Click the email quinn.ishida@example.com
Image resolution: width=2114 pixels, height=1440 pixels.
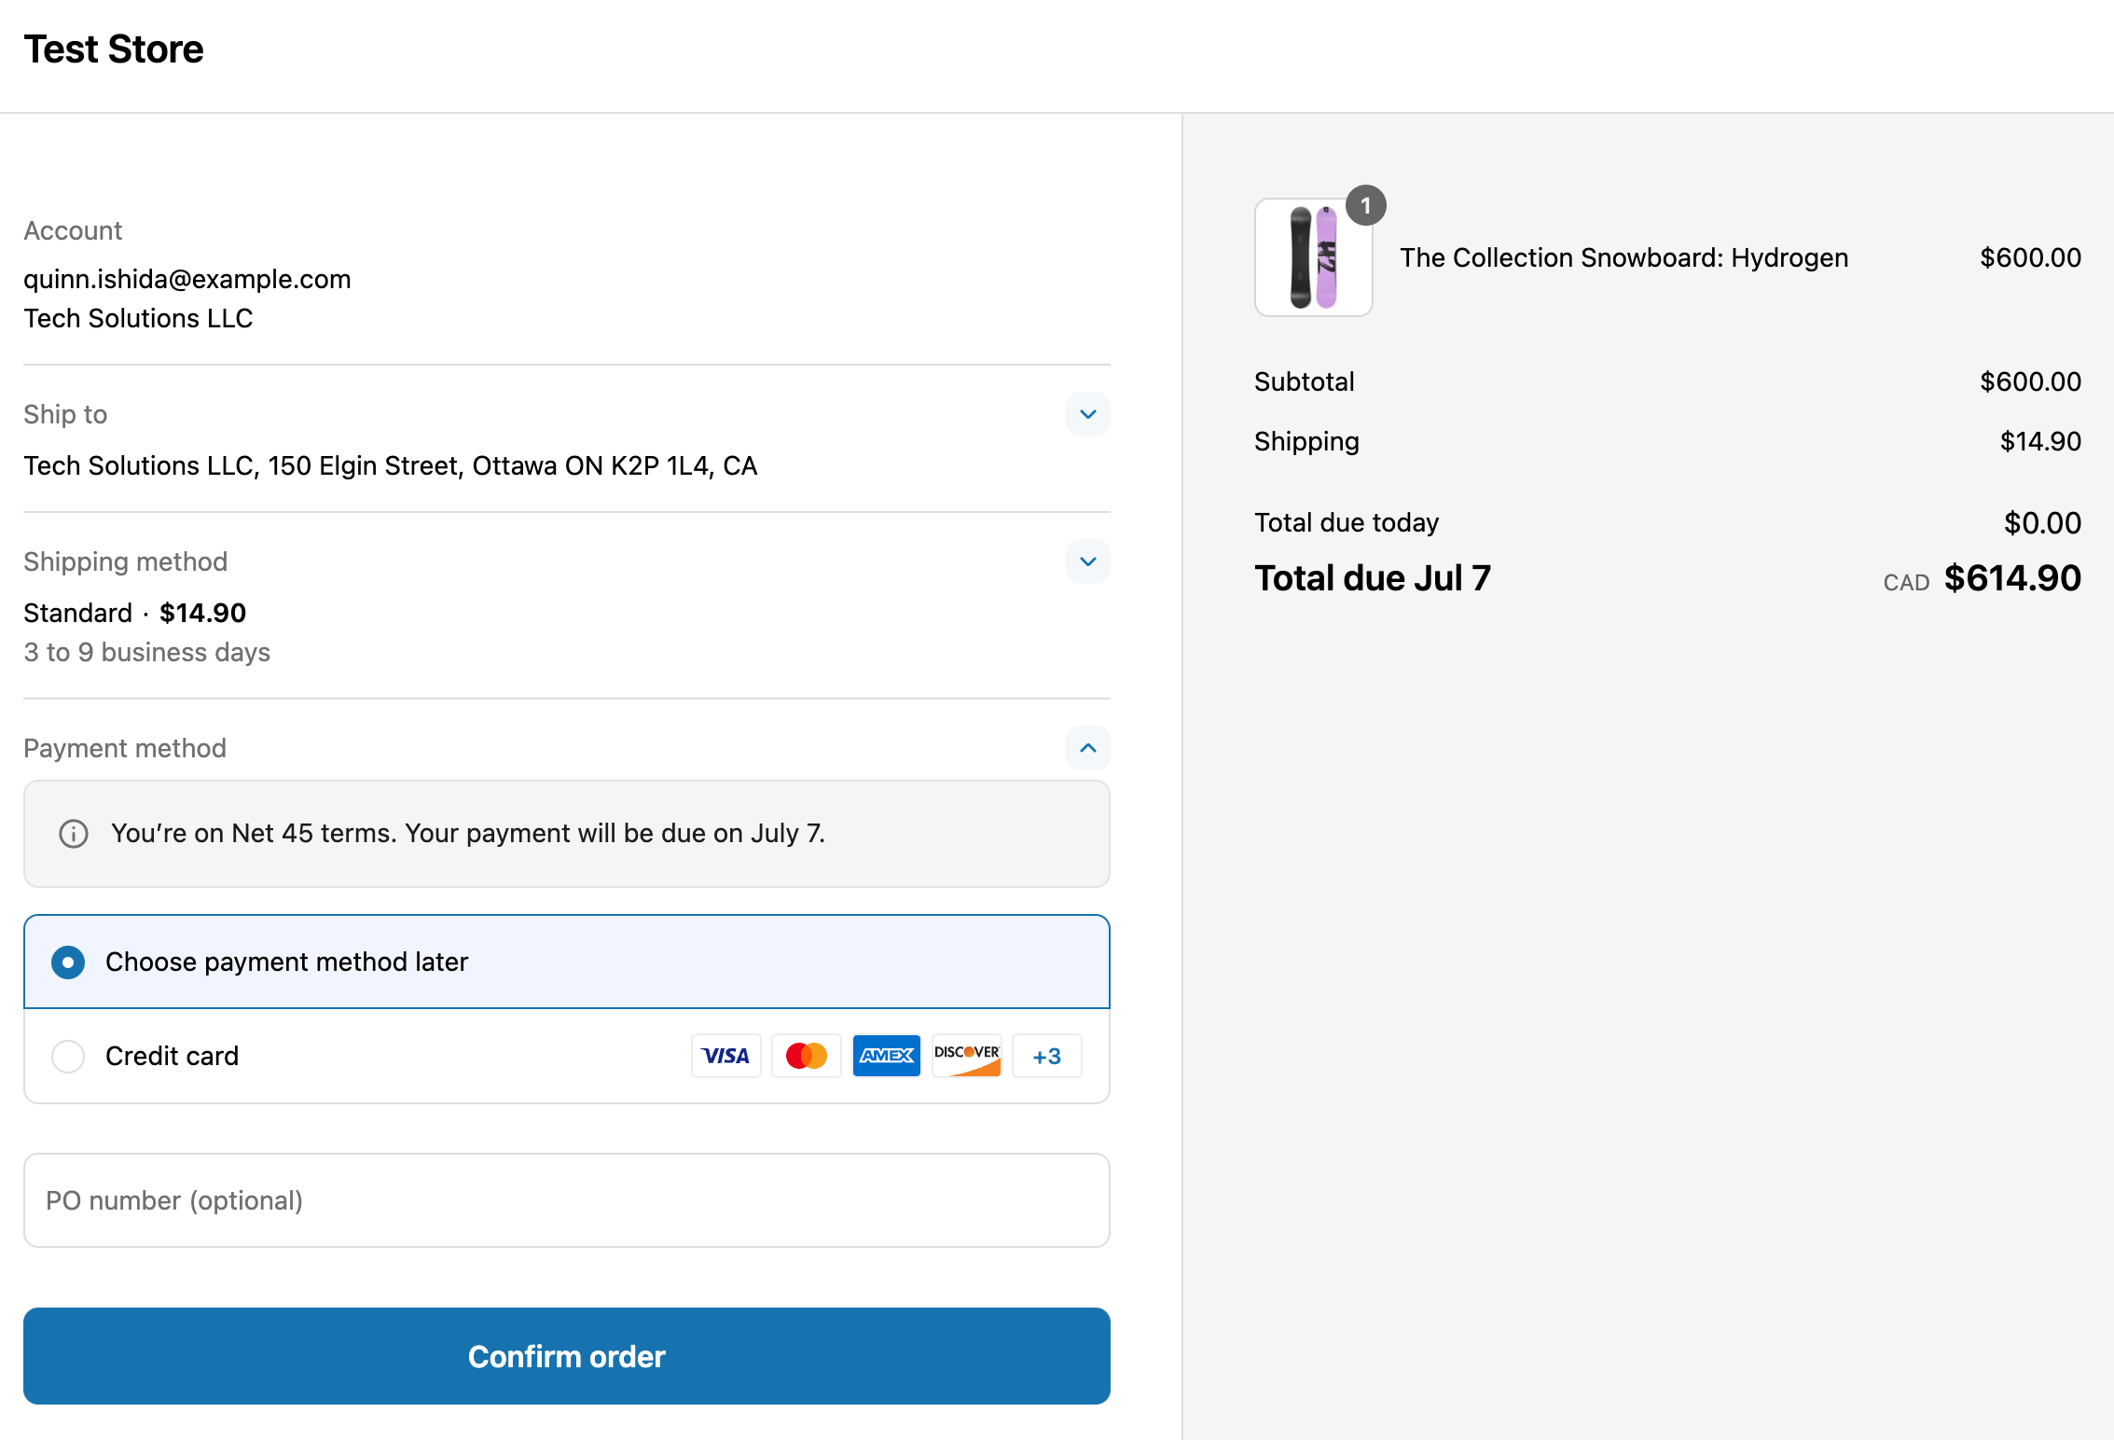click(187, 279)
